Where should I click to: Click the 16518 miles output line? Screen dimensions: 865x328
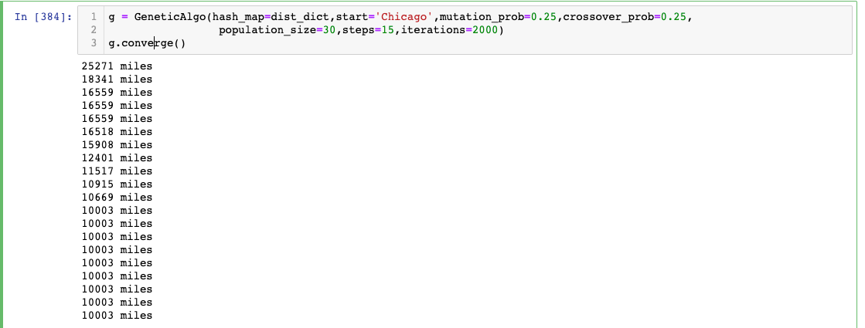117,131
